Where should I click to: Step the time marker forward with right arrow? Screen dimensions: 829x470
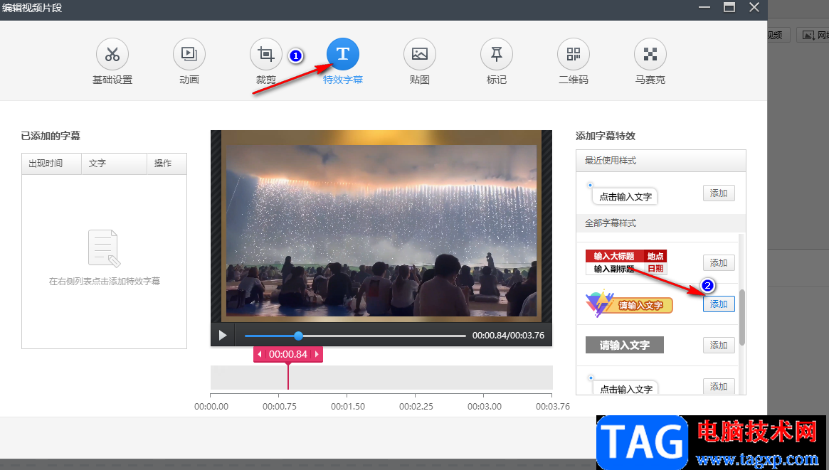317,354
